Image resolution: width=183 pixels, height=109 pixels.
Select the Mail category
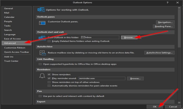16,13
